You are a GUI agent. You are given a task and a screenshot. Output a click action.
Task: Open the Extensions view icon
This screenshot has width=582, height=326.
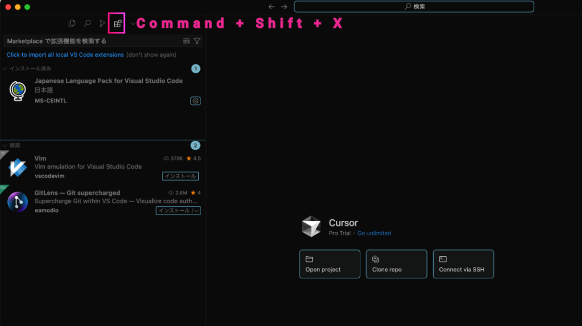coord(117,24)
